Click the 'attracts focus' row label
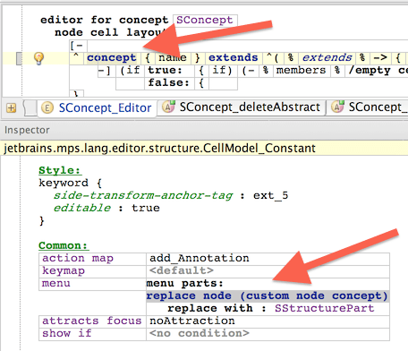This screenshot has height=351, width=408. (92, 321)
